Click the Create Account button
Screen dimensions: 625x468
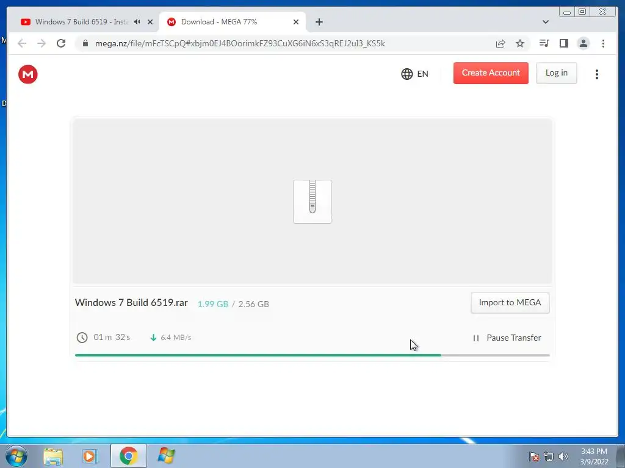(491, 73)
